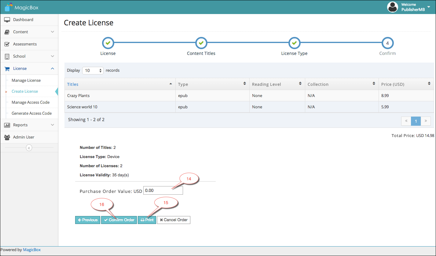Click the Content book icon
The width and height of the screenshot is (436, 256).
coord(7,32)
